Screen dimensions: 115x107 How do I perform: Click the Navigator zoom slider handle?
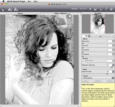tap(100, 36)
